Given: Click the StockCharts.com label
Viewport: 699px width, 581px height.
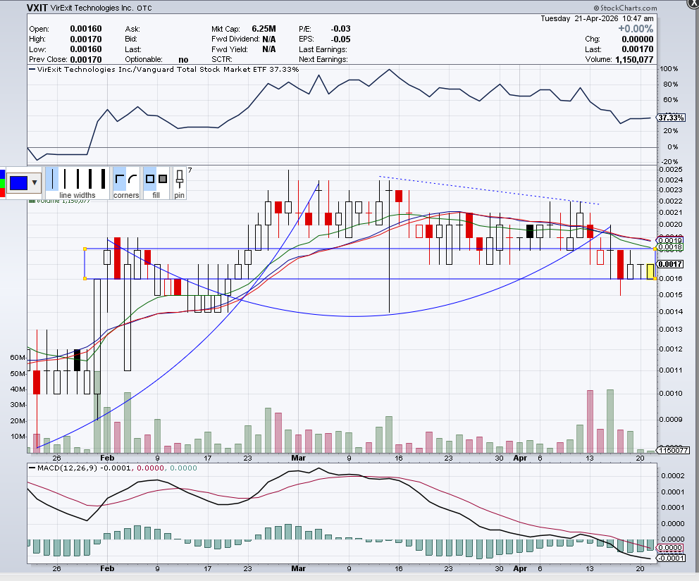Looking at the screenshot, I should click(x=625, y=8).
